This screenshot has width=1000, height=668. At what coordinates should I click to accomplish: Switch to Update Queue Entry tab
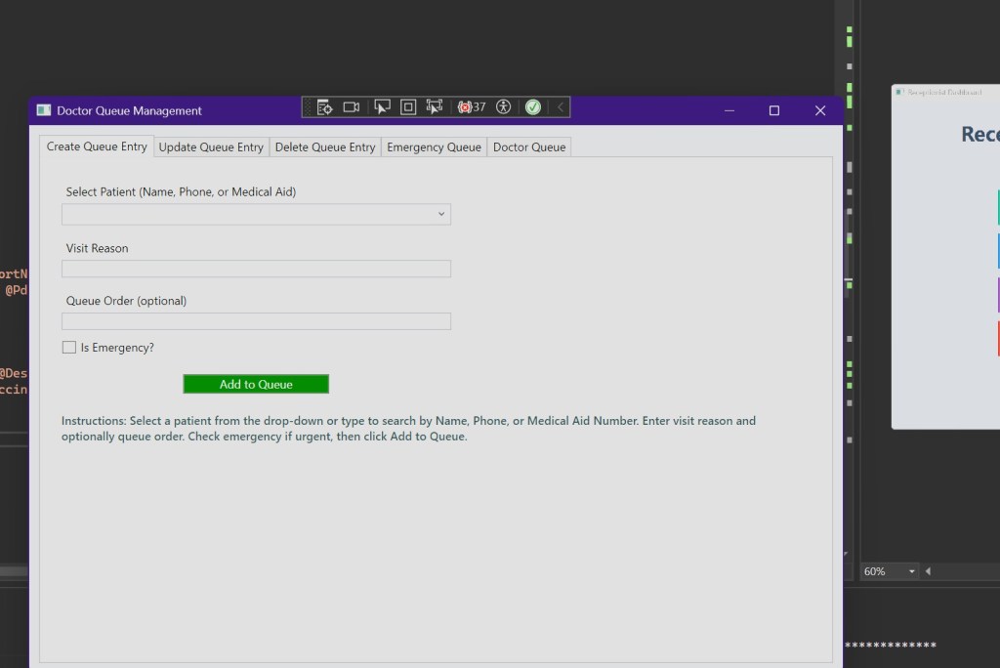point(211,147)
